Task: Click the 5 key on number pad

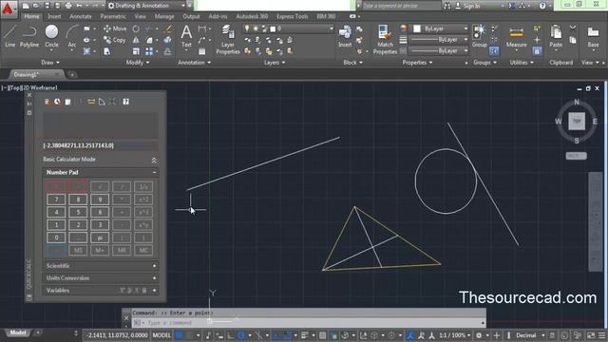Action: pos(78,212)
